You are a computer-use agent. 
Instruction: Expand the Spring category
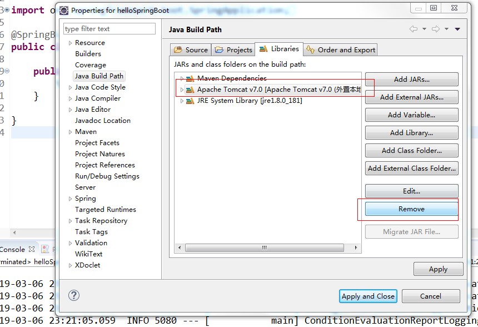(70, 199)
